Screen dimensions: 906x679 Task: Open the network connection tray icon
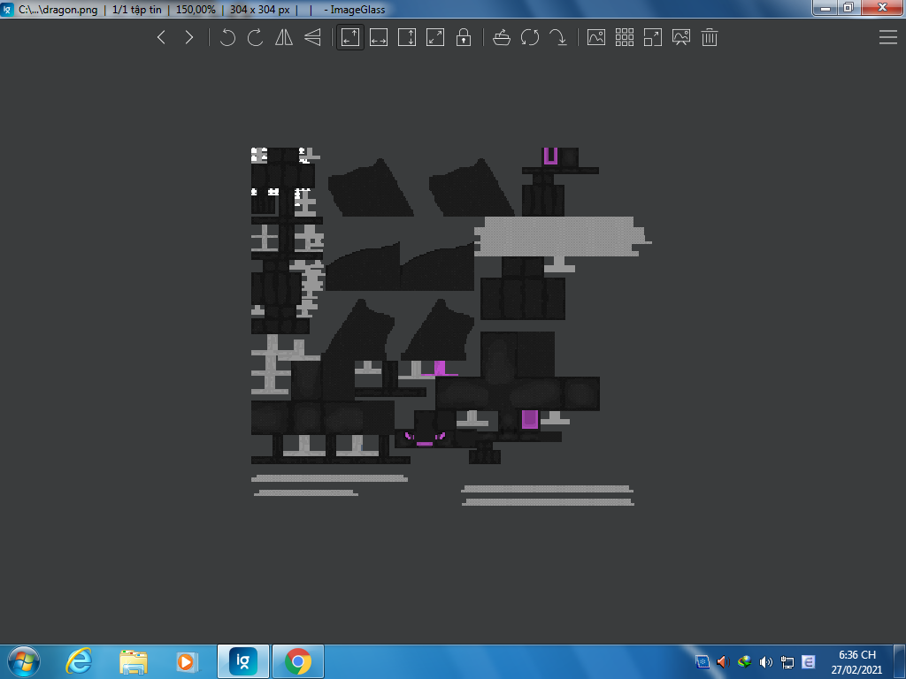click(x=787, y=661)
